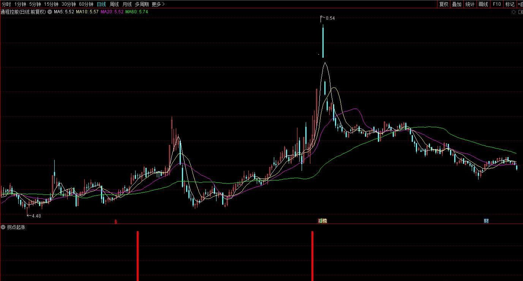This screenshot has width=523, height=281.
Task: Click the 龙榜 event marker below the chart
Action: point(322,221)
